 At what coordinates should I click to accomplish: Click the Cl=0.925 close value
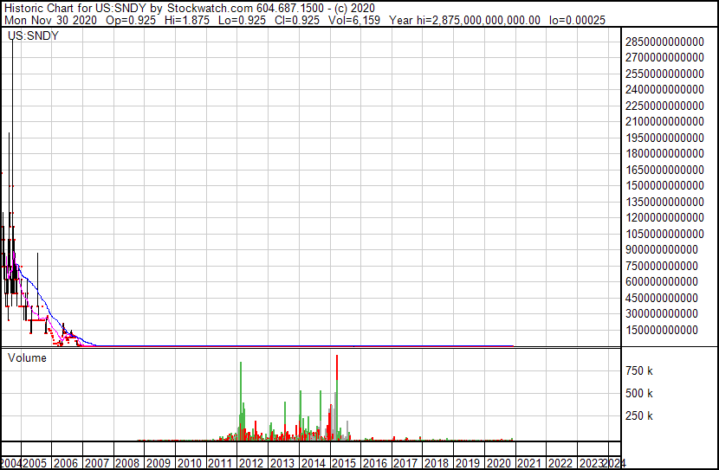[x=297, y=20]
